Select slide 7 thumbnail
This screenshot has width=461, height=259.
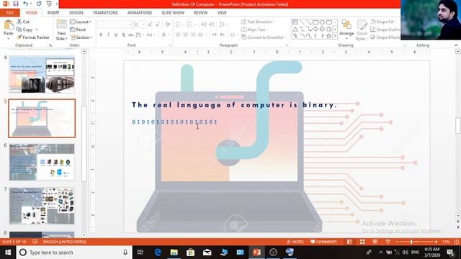[42, 206]
